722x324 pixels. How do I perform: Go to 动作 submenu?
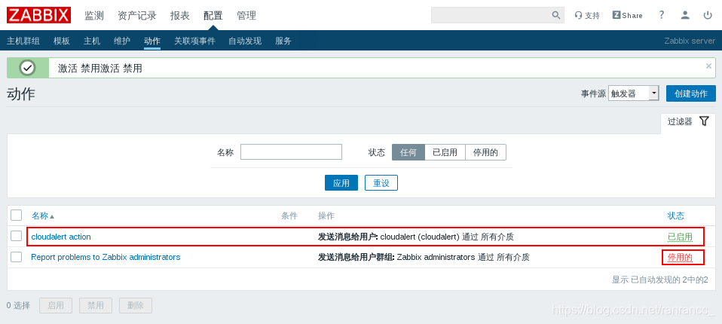[x=152, y=41]
